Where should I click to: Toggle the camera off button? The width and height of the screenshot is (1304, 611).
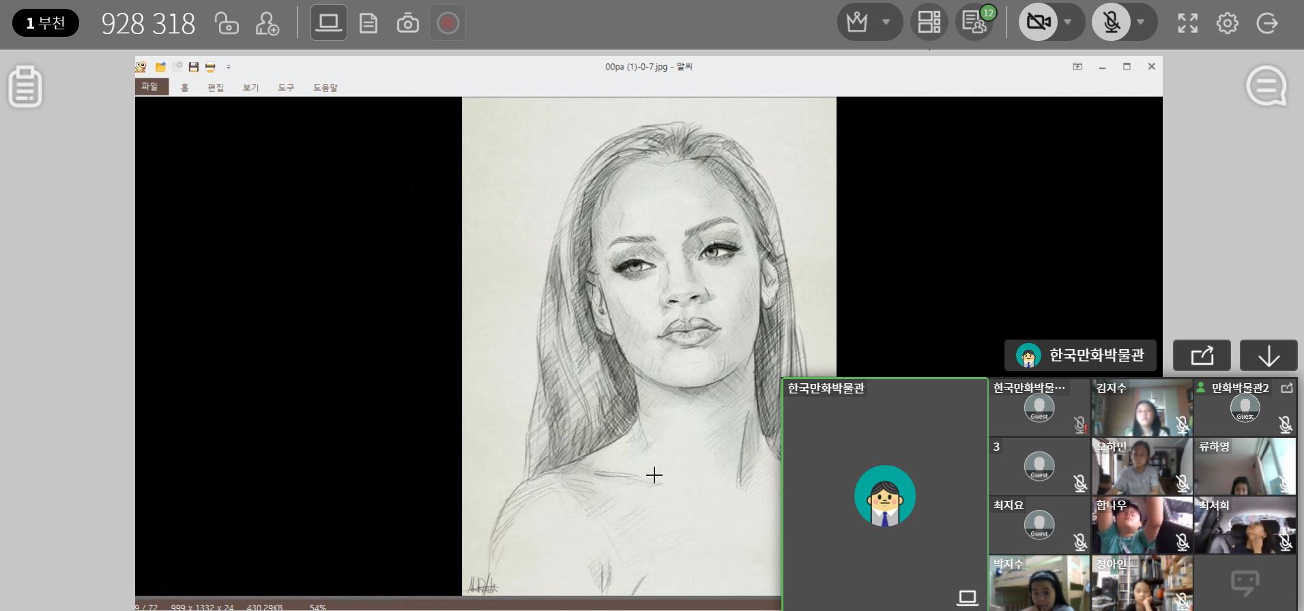[1038, 22]
